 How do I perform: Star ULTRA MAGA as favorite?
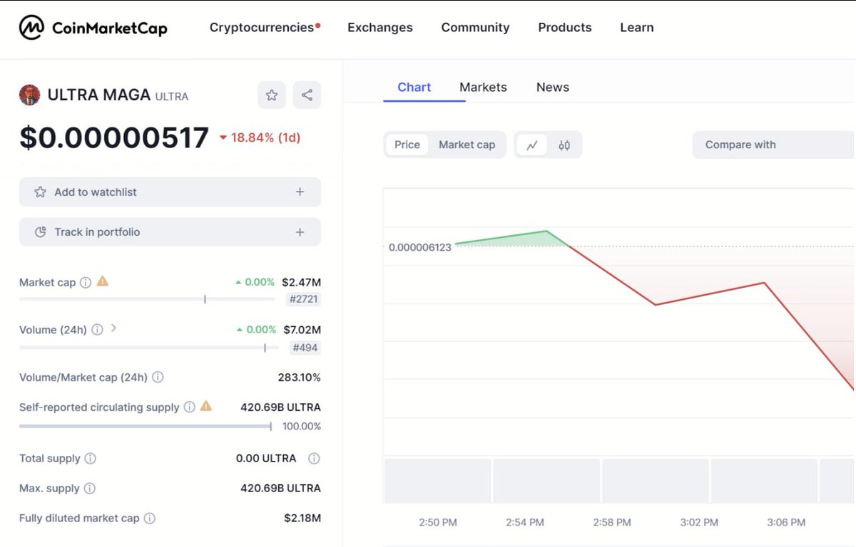pos(272,95)
